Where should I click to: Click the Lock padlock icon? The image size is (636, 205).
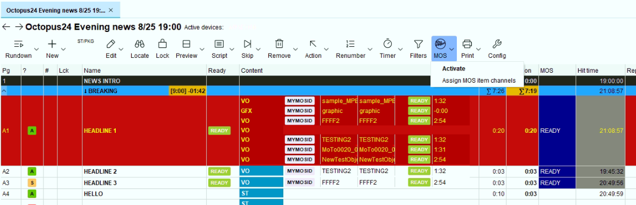click(x=162, y=44)
